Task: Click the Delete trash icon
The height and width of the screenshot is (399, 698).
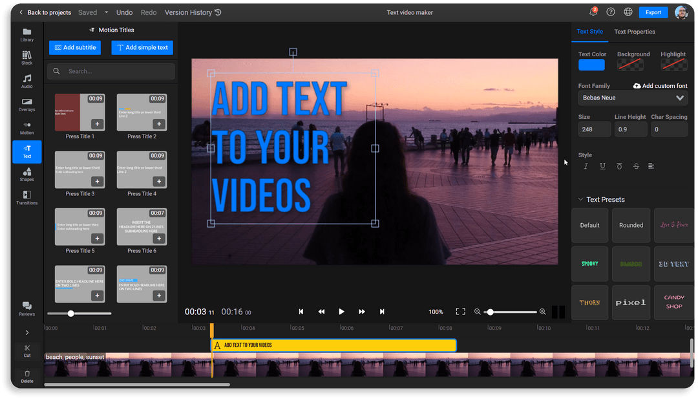Action: point(27,376)
